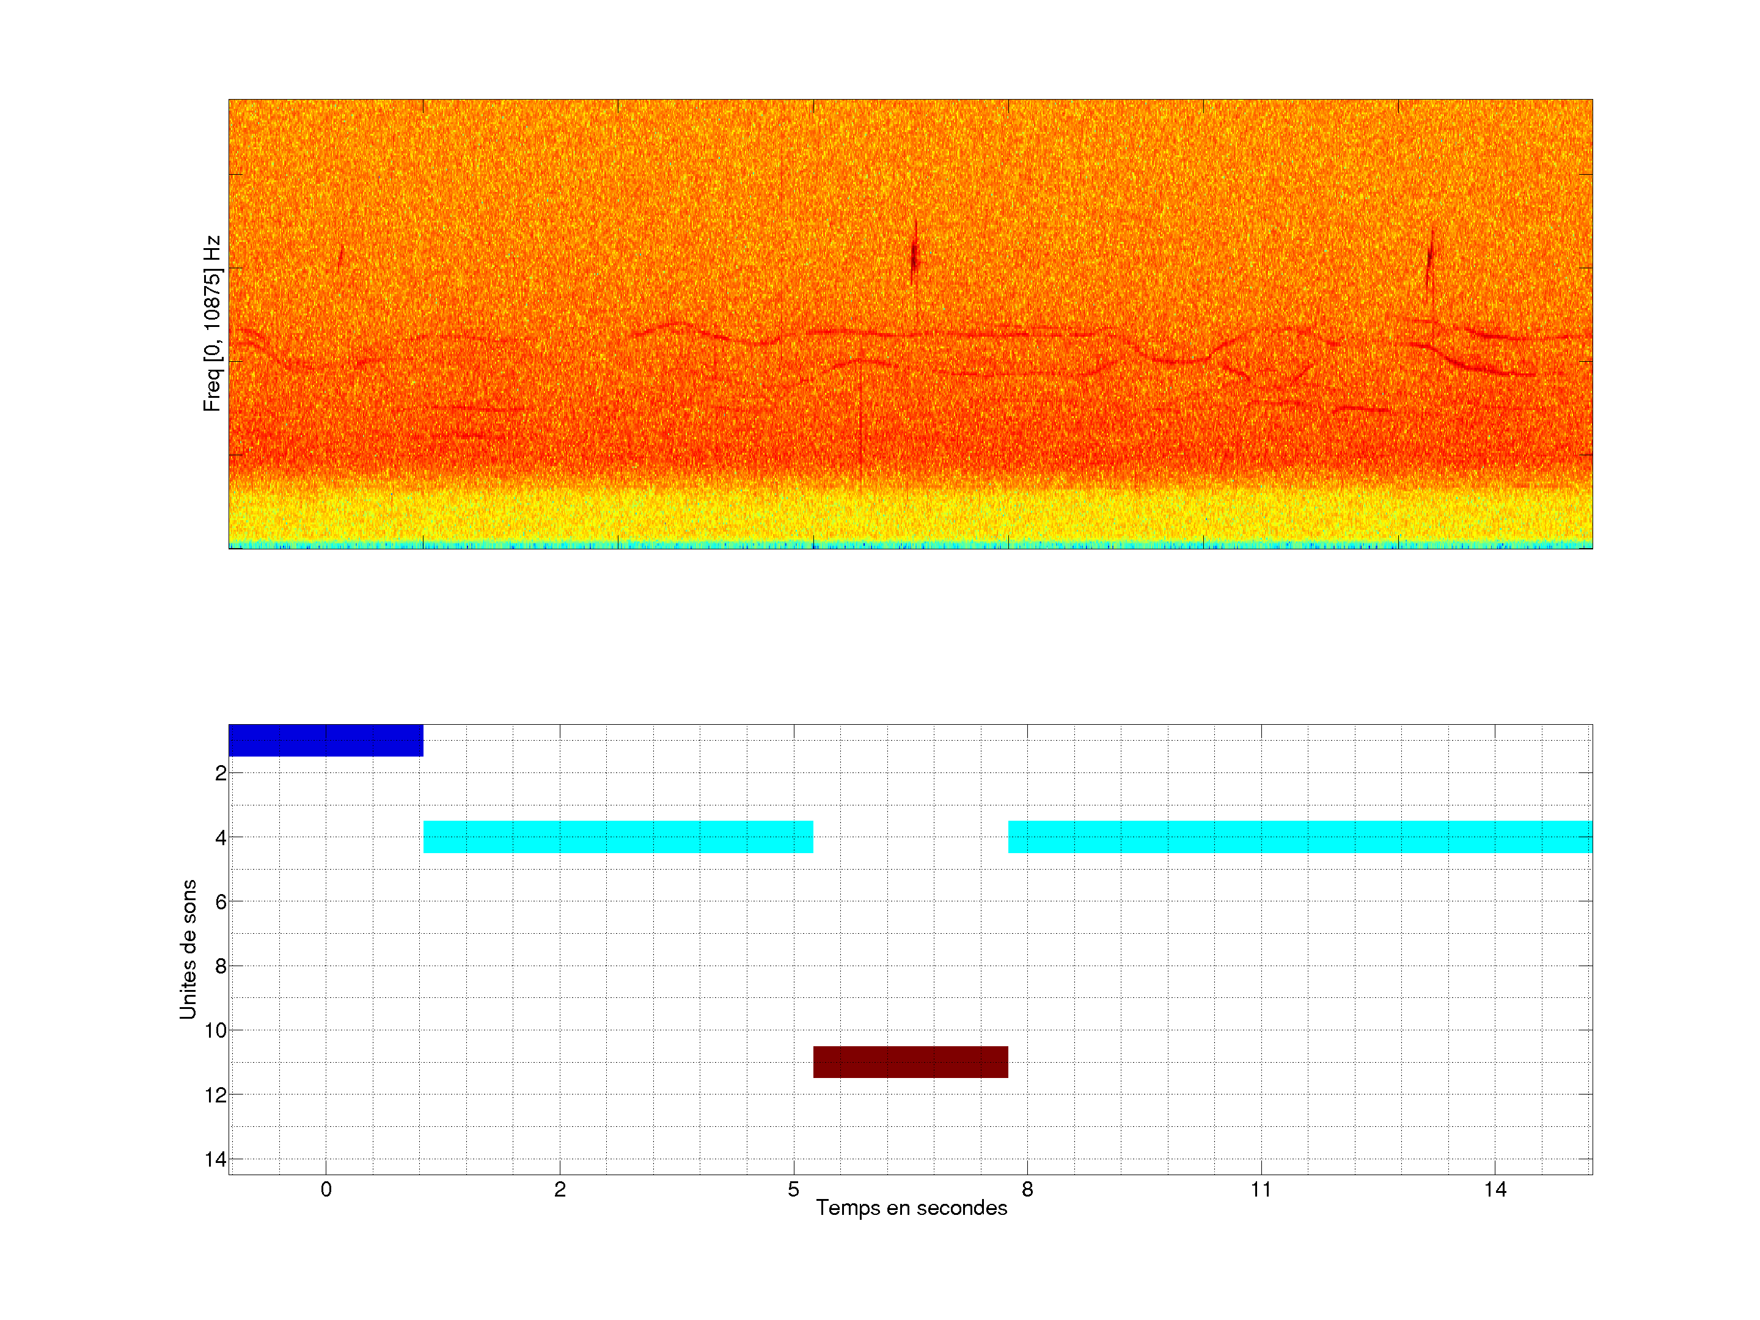The image size is (1760, 1320).
Task: Click the 'Temps en secondes' axis label
Action: tap(911, 1208)
